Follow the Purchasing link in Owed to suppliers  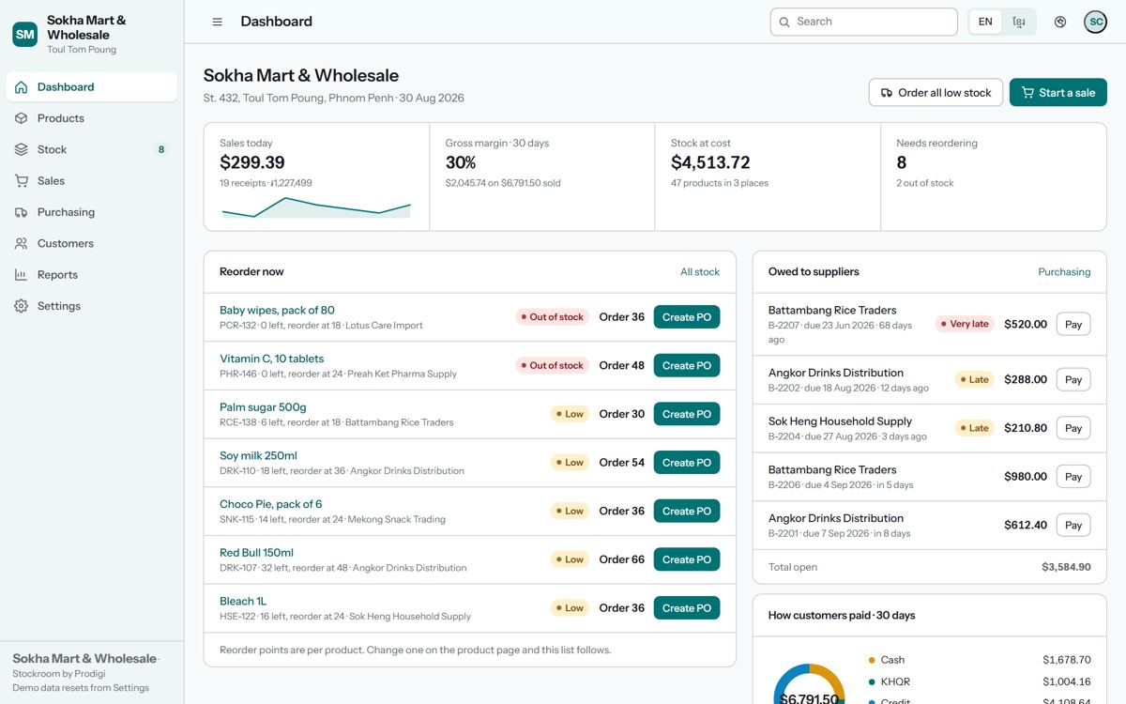[1064, 272]
